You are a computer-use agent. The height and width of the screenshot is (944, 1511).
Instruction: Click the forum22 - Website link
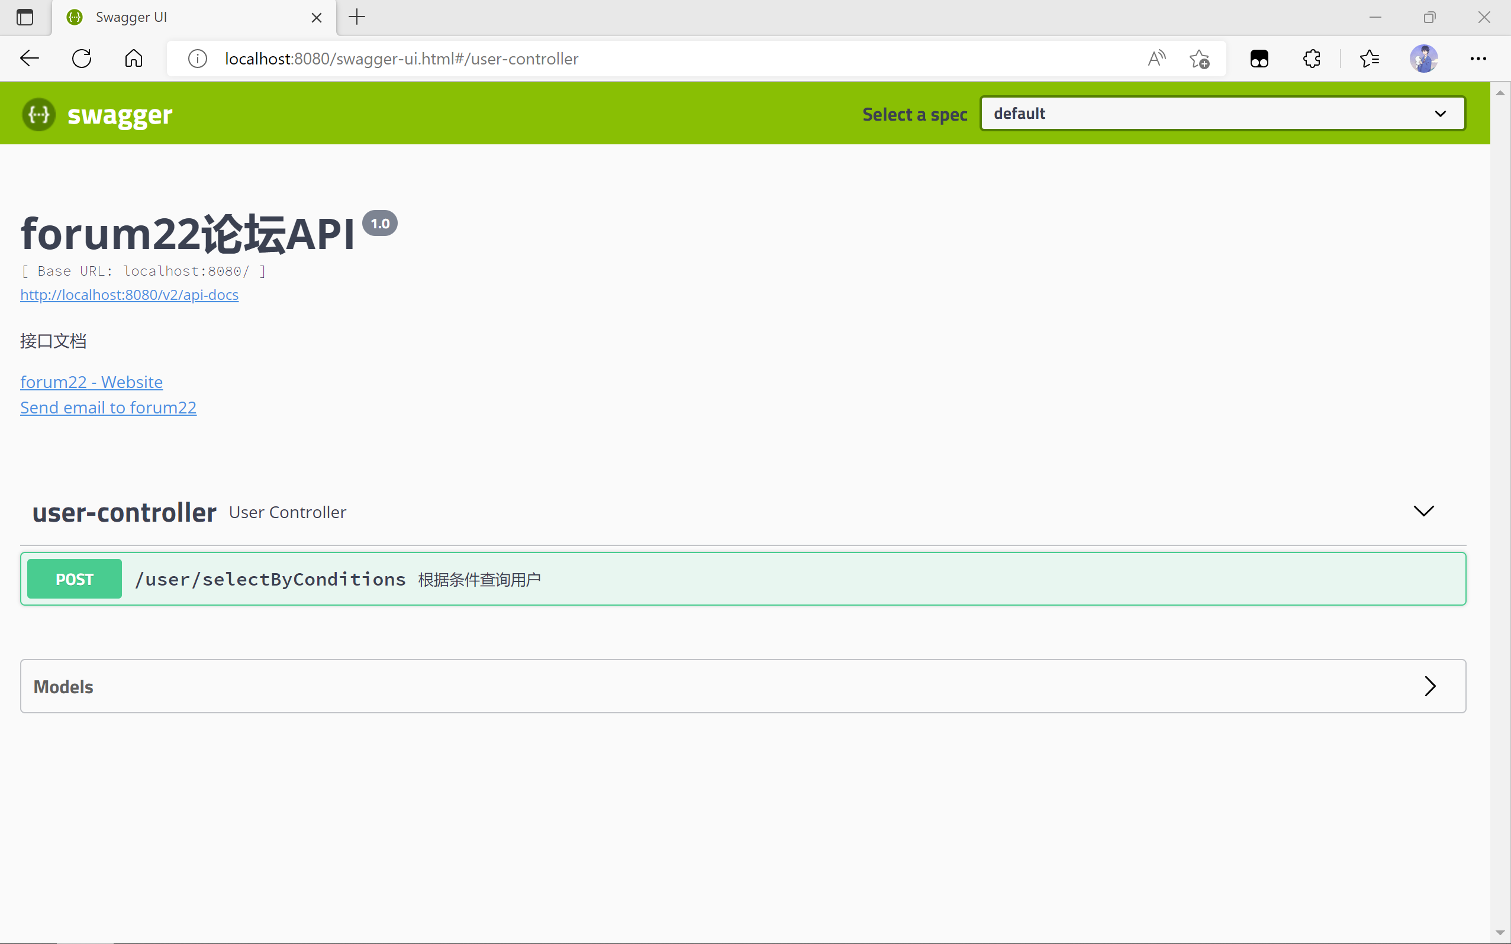pos(91,382)
